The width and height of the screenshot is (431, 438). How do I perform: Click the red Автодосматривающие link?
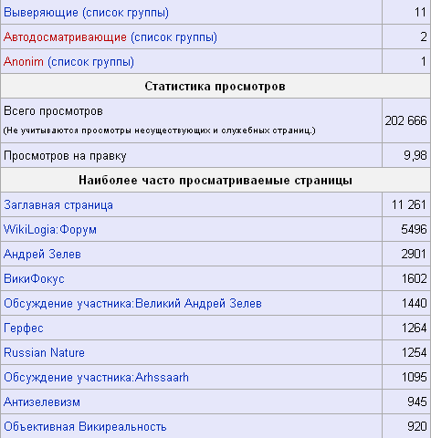pos(65,37)
